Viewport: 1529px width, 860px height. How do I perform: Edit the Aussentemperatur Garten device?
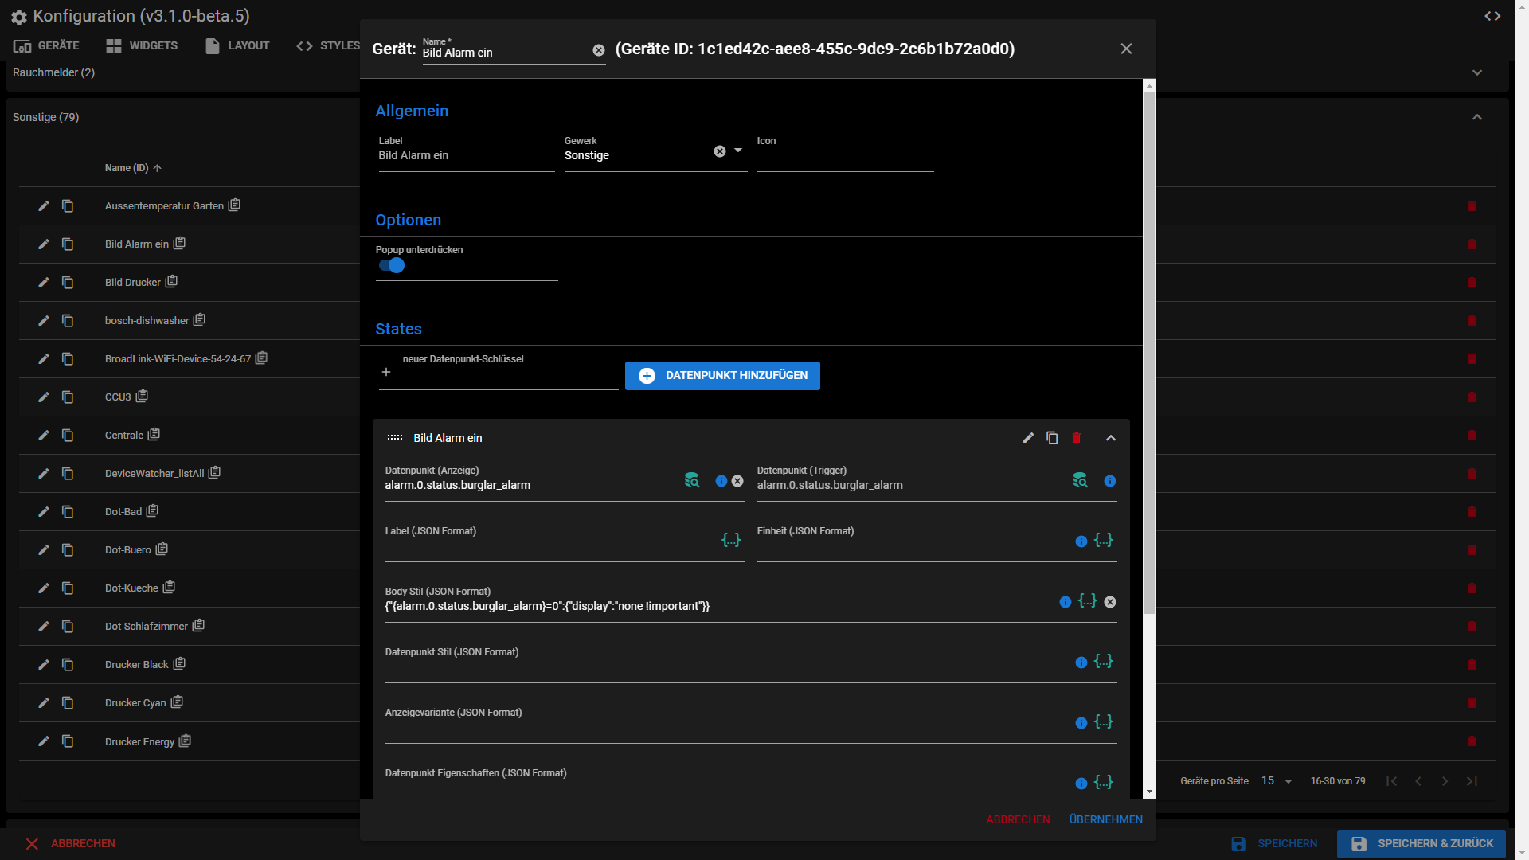(44, 206)
